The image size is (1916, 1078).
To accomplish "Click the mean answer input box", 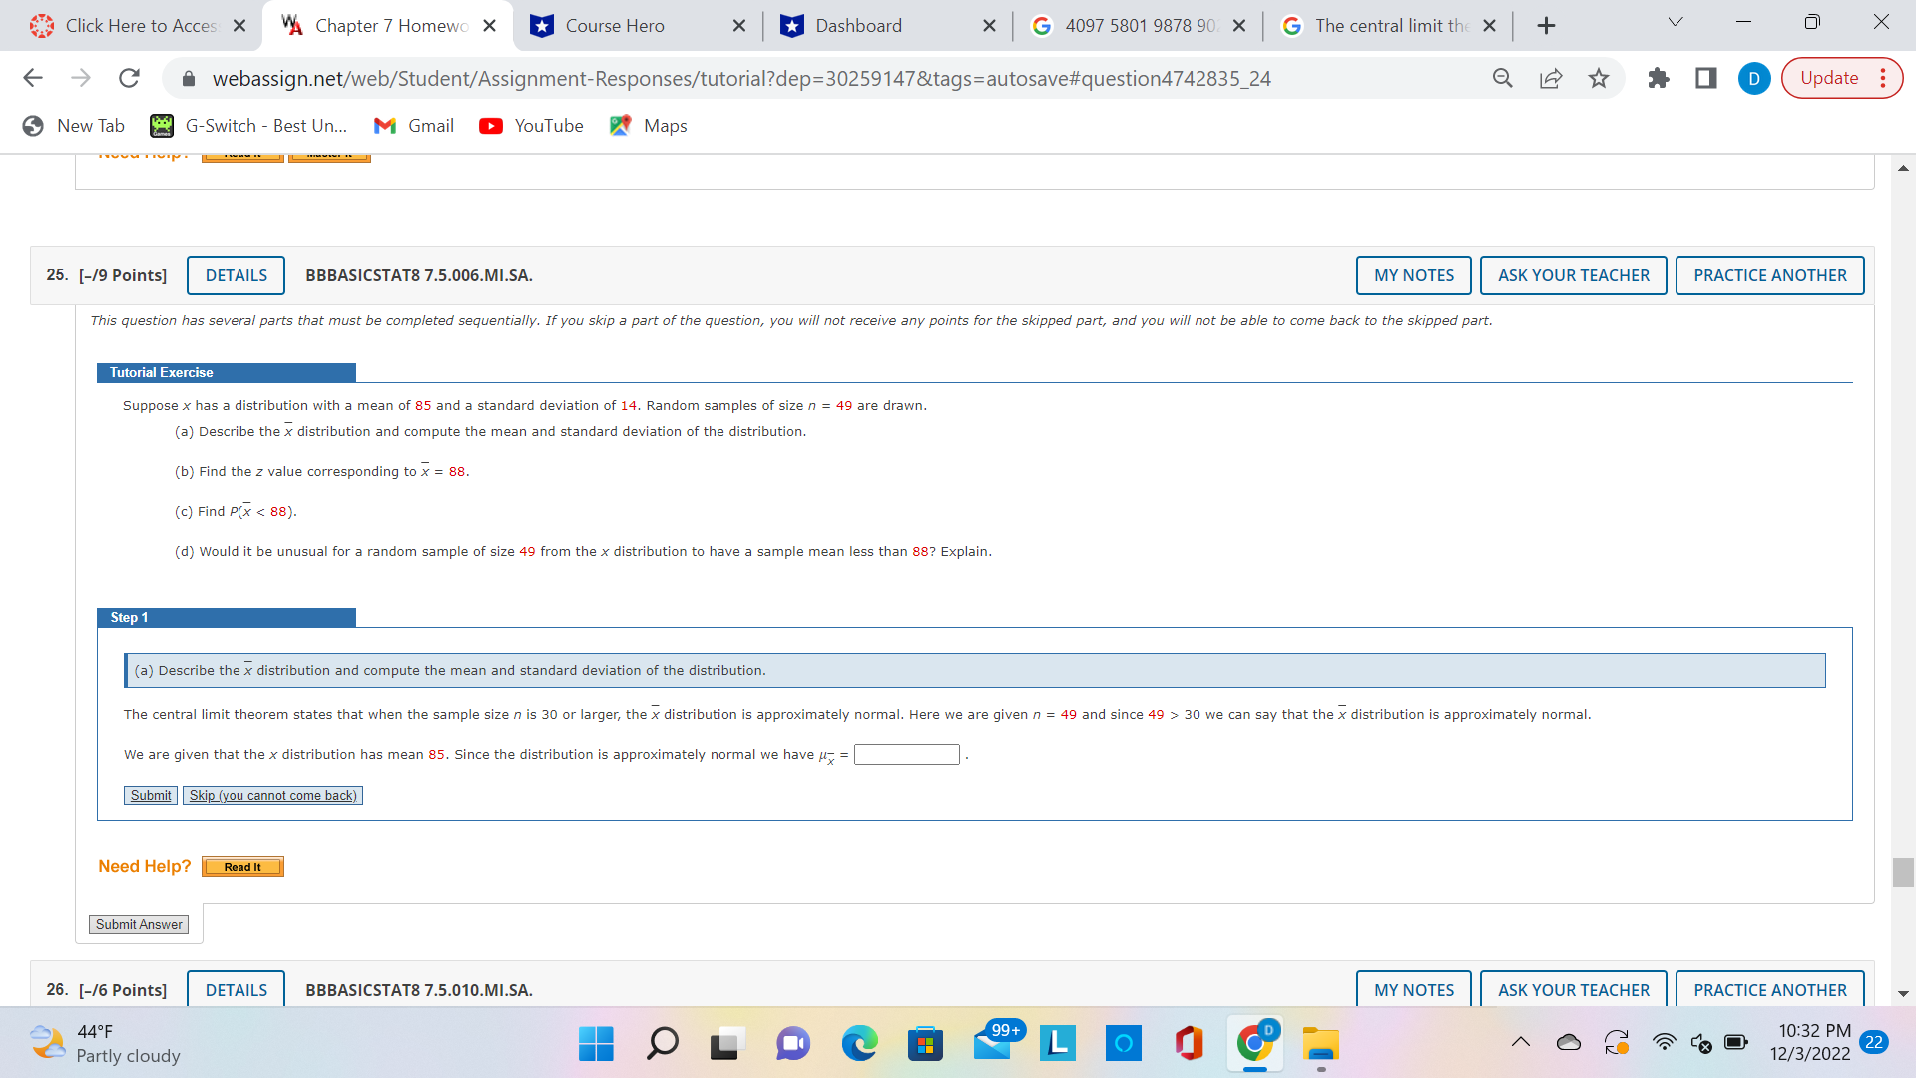I will pyautogui.click(x=906, y=755).
